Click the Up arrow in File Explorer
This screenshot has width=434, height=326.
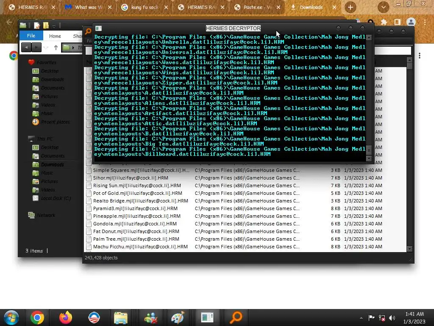point(56,48)
